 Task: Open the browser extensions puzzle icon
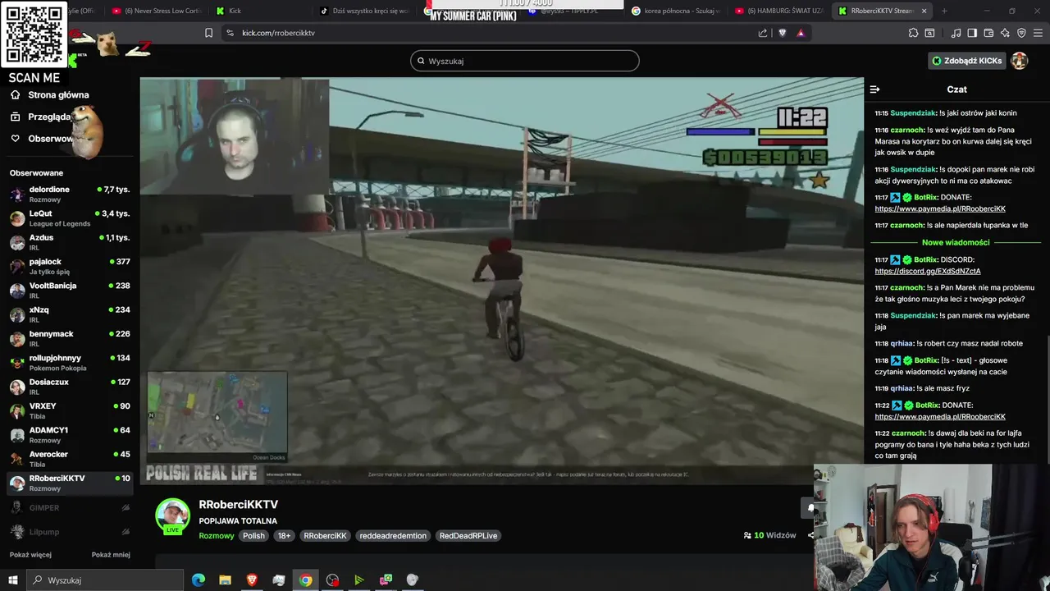point(913,33)
